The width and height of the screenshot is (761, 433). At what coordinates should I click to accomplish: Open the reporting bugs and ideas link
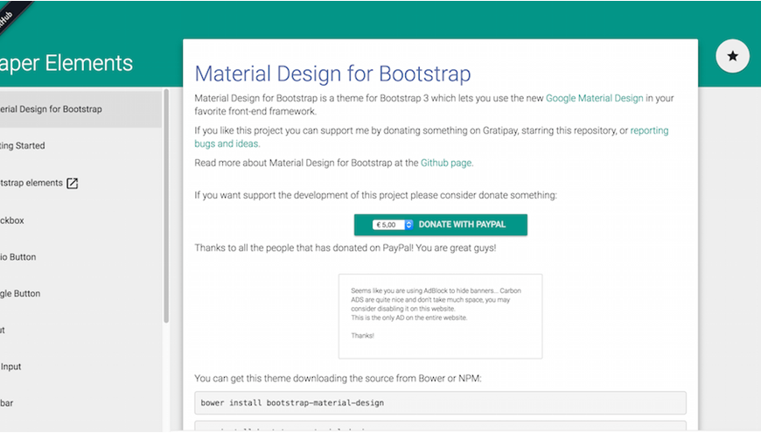pyautogui.click(x=430, y=137)
